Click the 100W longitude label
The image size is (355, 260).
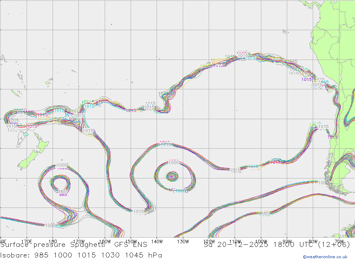[x=261, y=242]
